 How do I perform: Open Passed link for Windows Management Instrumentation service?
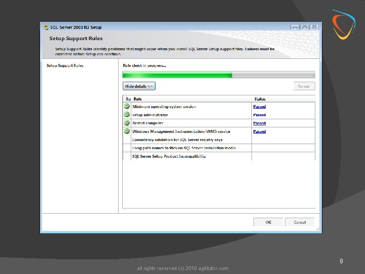[x=260, y=131]
